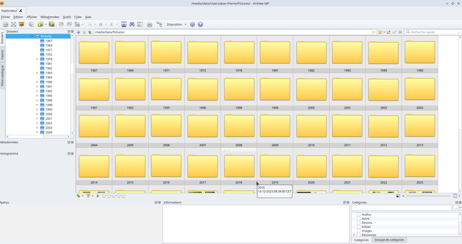Click favorites star icon beside address bar
Image resolution: width=462 pixels, height=244 pixels.
click(381, 32)
